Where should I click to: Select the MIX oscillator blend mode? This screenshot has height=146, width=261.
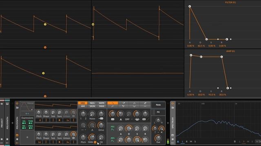tap(83, 103)
